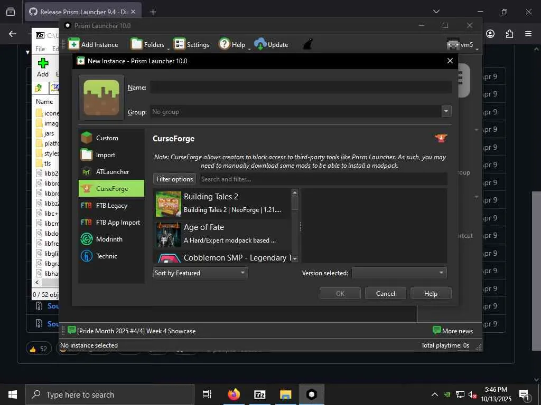Image resolution: width=541 pixels, height=405 pixels.
Task: Click the Add Instance toolbar icon
Action: tap(74, 44)
